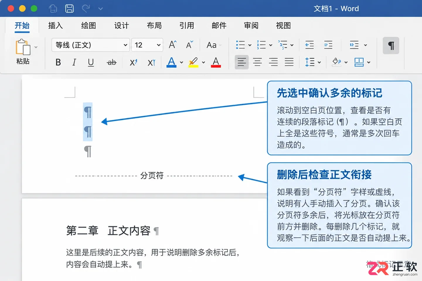Align paragraph text to the right
The image size is (422, 281).
[x=273, y=62]
